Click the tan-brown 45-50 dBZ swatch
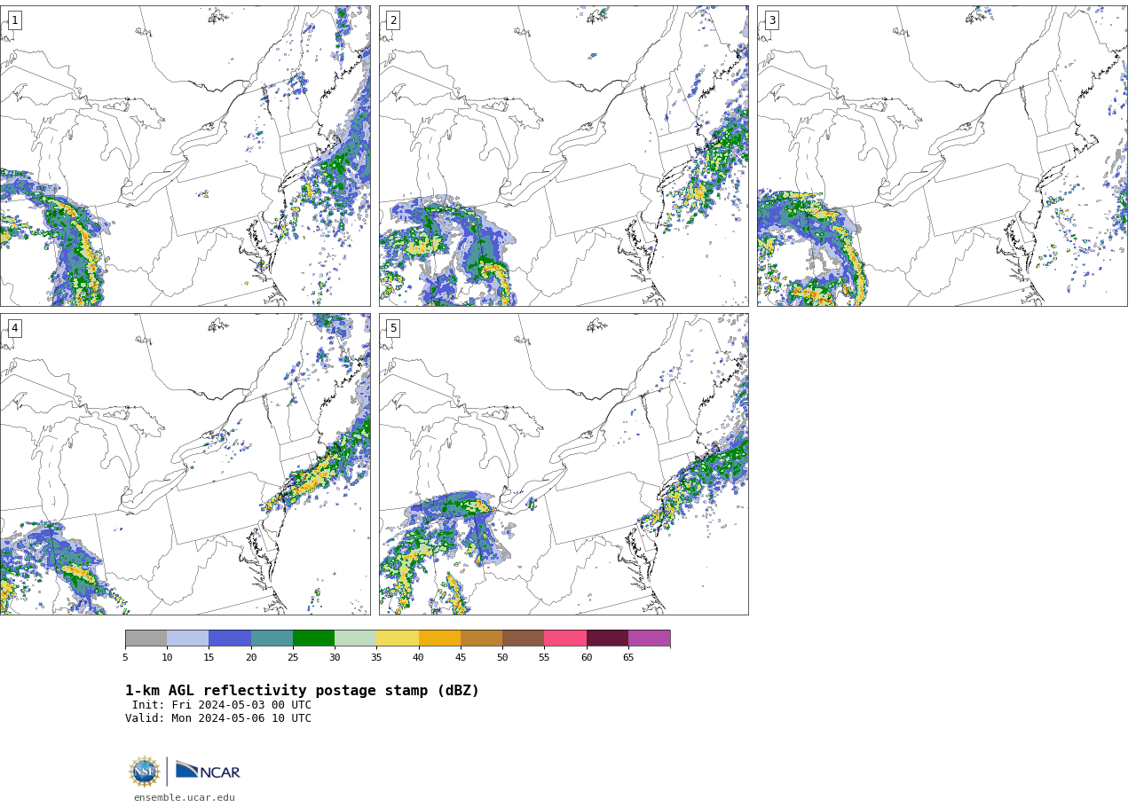Image resolution: width=1136 pixels, height=807 pixels. point(481,639)
